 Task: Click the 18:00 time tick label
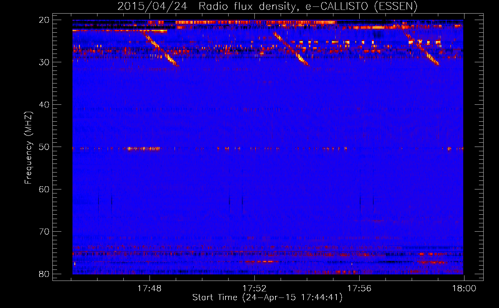(x=464, y=289)
